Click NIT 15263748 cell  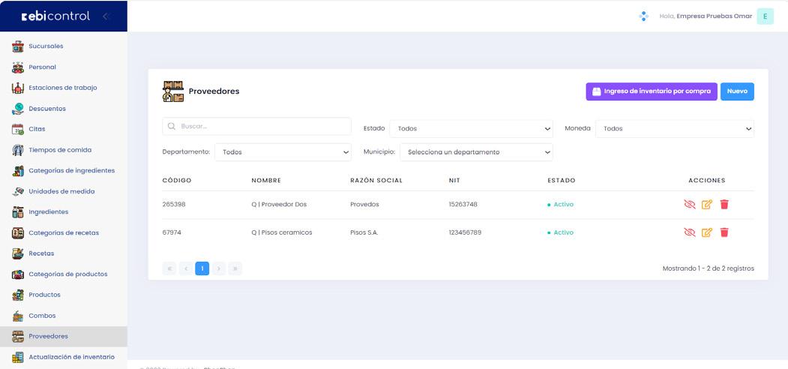pos(463,205)
